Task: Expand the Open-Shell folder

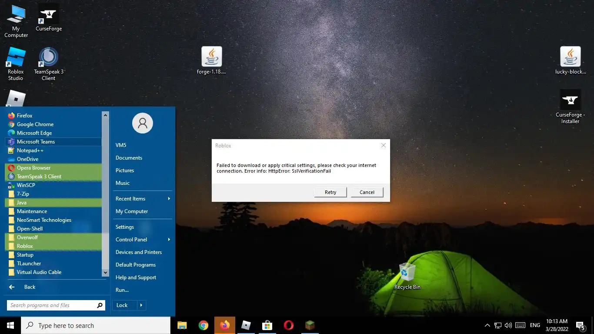Action: pyautogui.click(x=53, y=229)
